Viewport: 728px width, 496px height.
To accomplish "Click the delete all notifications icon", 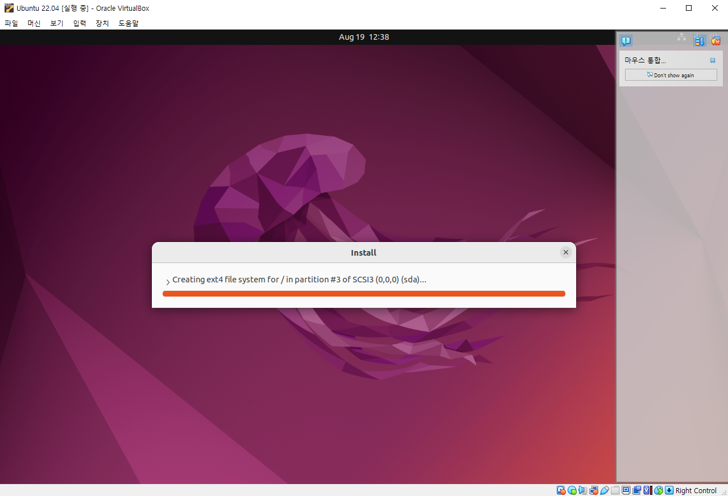I will tap(715, 40).
